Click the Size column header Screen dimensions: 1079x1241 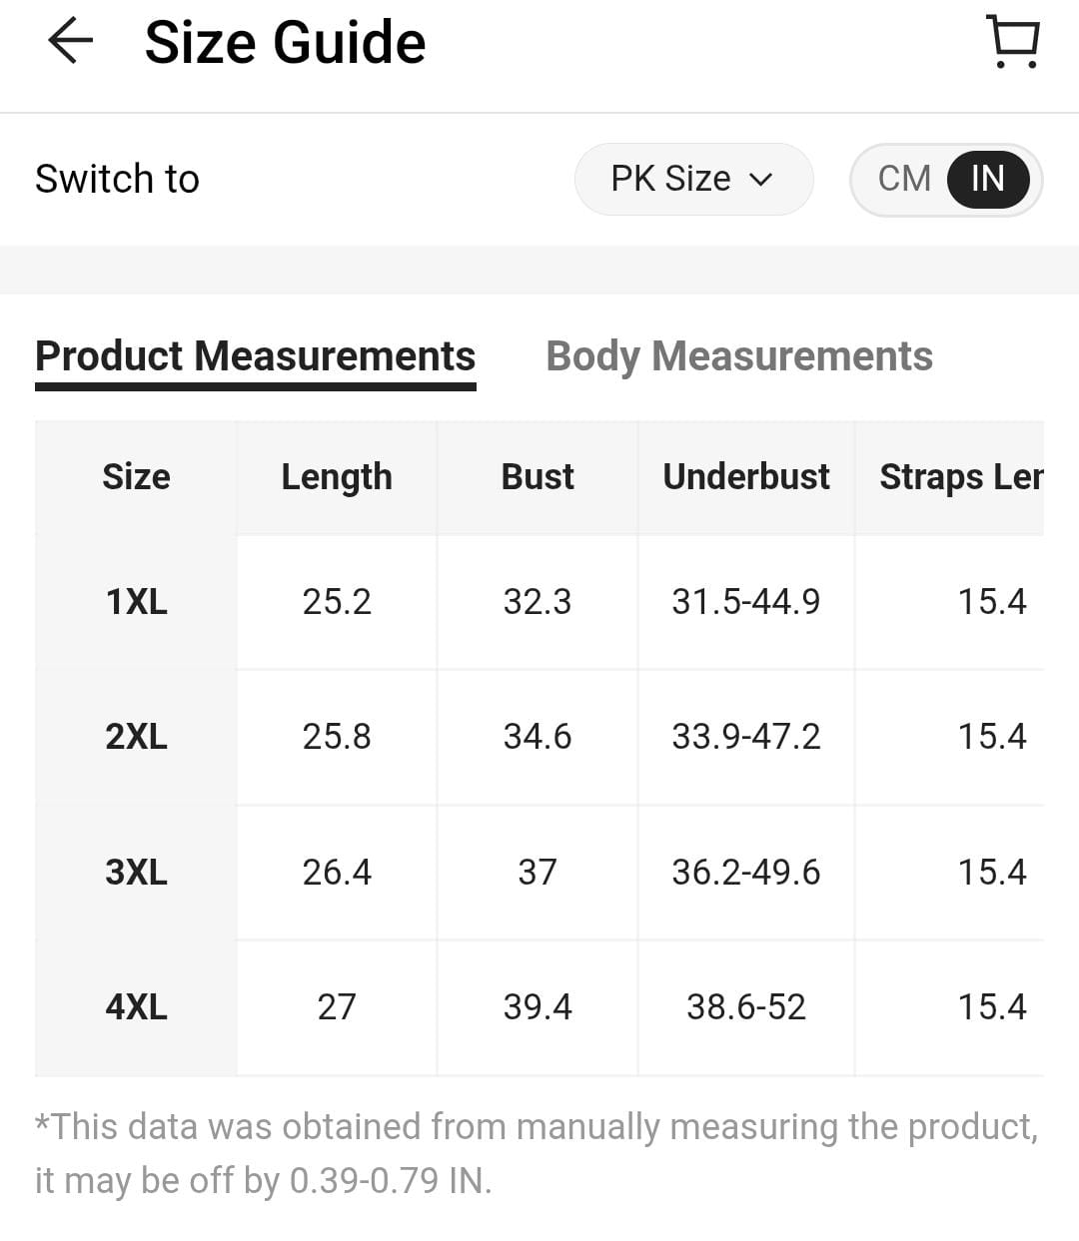pyautogui.click(x=136, y=477)
